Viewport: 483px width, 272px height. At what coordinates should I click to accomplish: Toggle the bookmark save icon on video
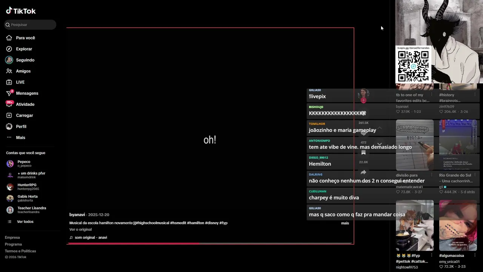point(363,153)
